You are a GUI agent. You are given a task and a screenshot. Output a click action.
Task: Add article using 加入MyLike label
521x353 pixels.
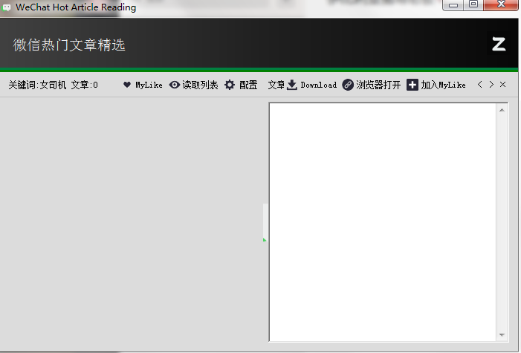pos(443,85)
